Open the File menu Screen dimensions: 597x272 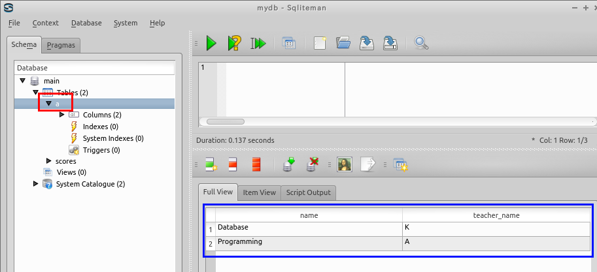coord(14,23)
